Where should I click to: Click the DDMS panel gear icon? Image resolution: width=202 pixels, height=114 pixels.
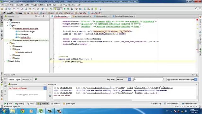click(193, 75)
